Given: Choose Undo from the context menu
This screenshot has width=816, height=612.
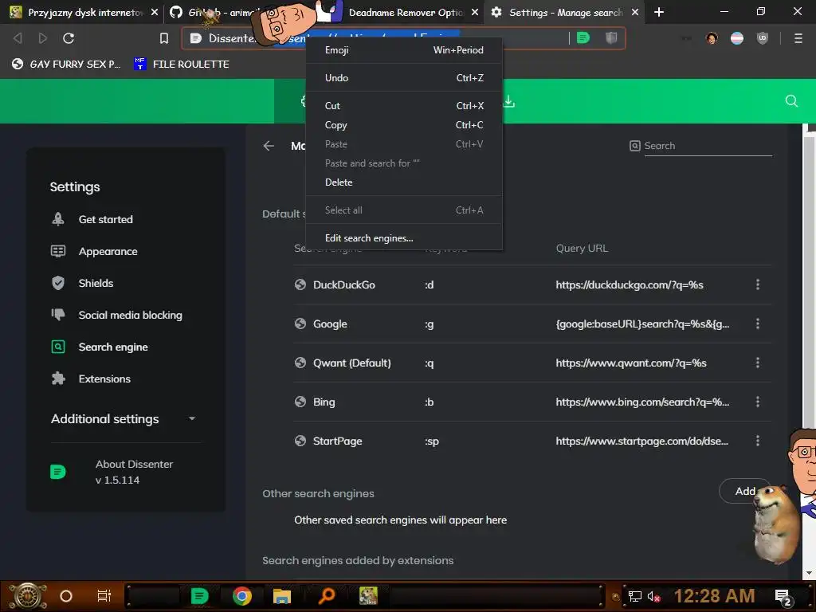Looking at the screenshot, I should (x=404, y=77).
